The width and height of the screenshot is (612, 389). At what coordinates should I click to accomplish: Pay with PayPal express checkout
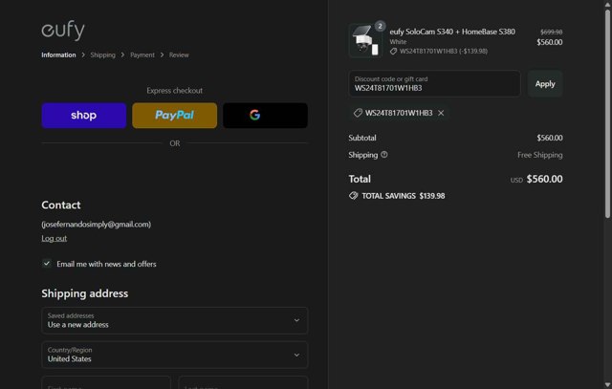tap(174, 116)
